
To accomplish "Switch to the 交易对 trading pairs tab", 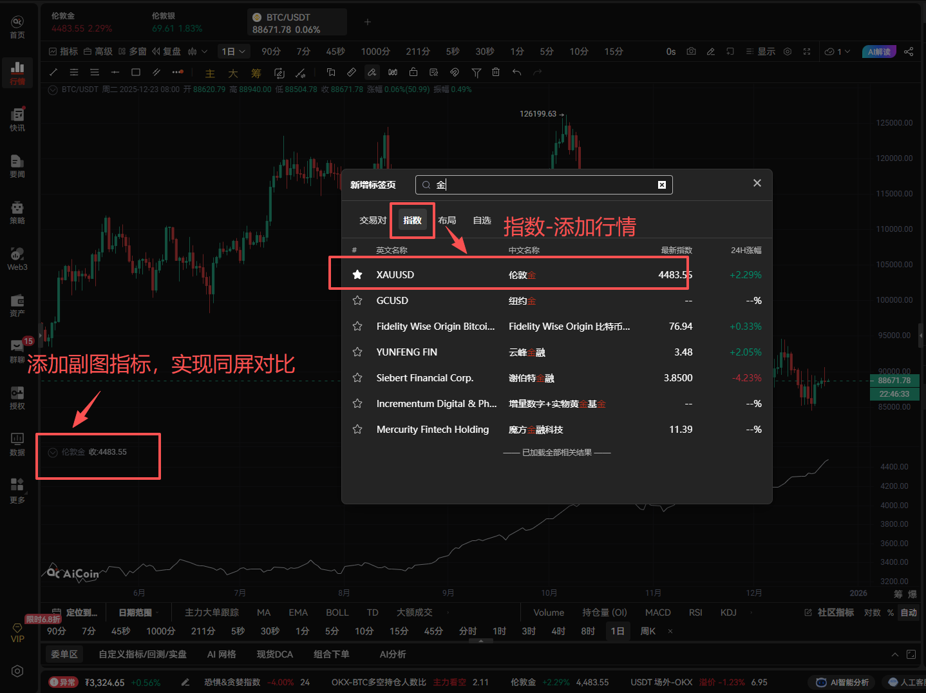I will tap(373, 220).
